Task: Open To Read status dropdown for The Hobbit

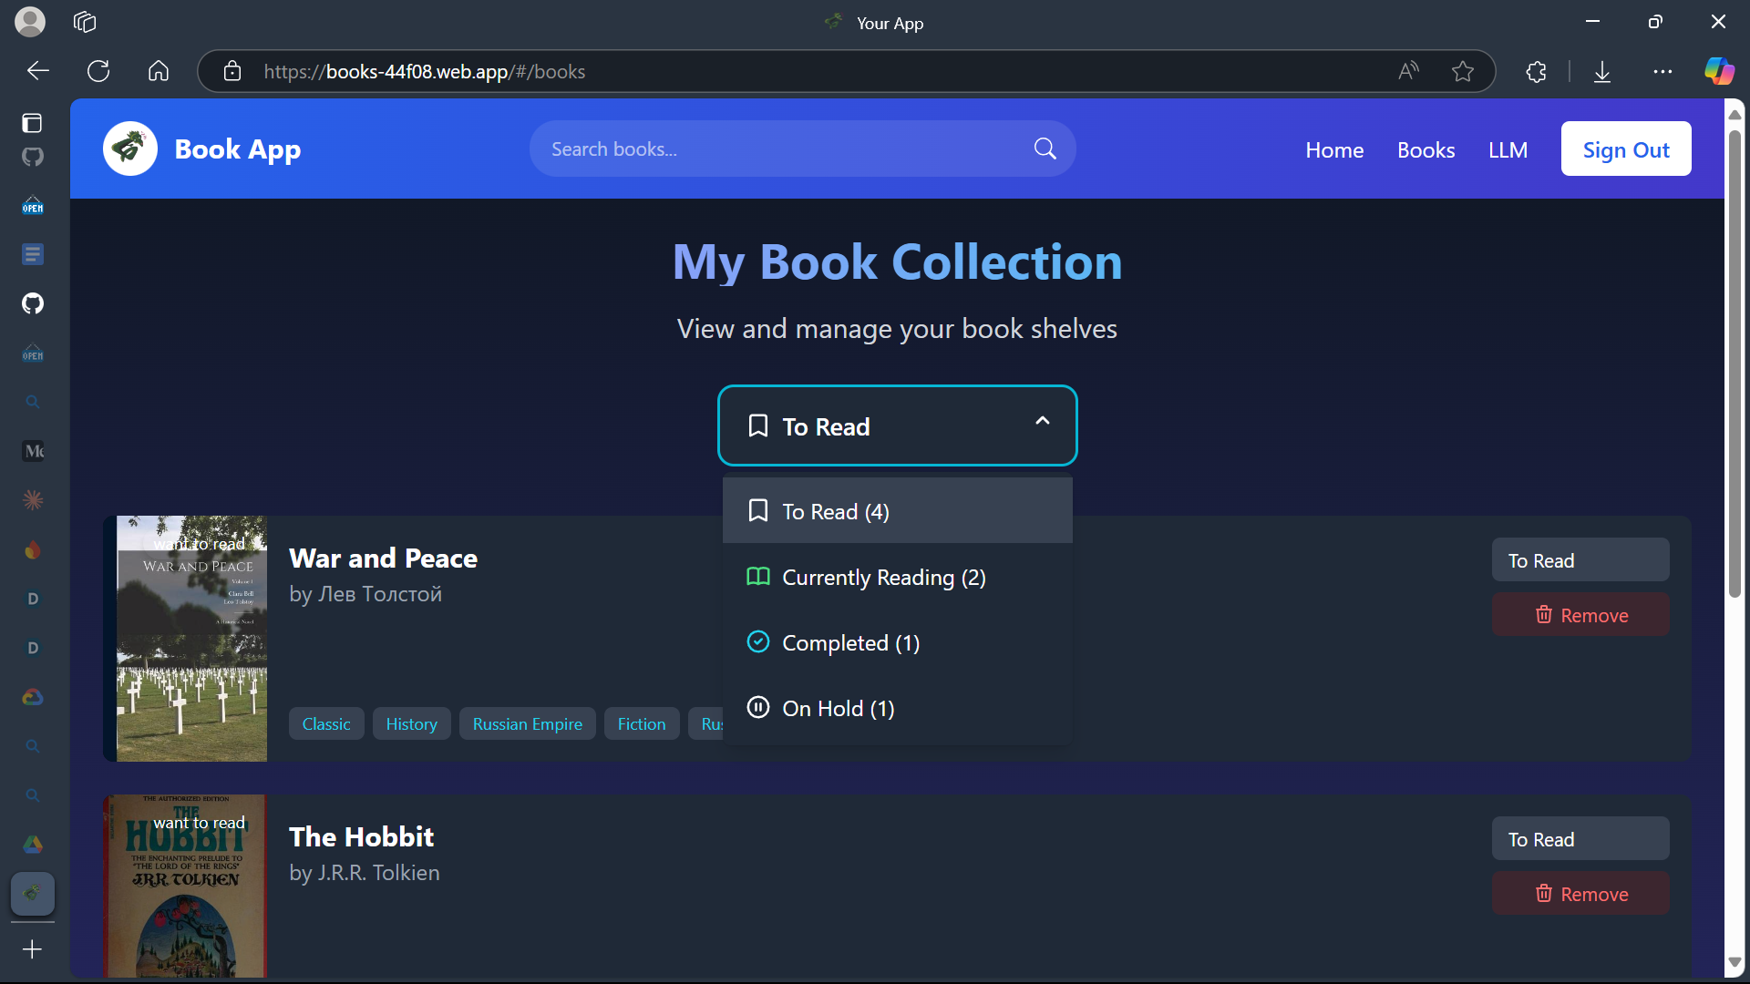Action: [x=1580, y=839]
